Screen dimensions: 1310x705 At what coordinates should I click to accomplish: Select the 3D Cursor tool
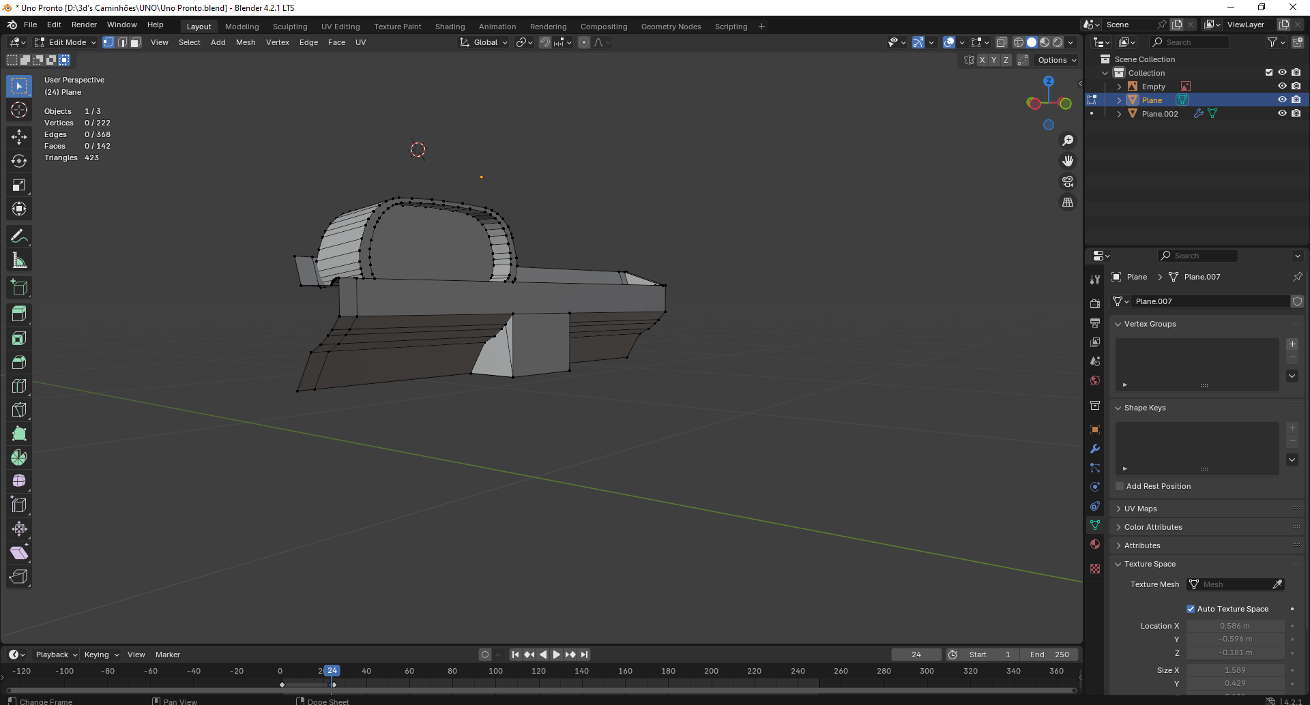(19, 110)
